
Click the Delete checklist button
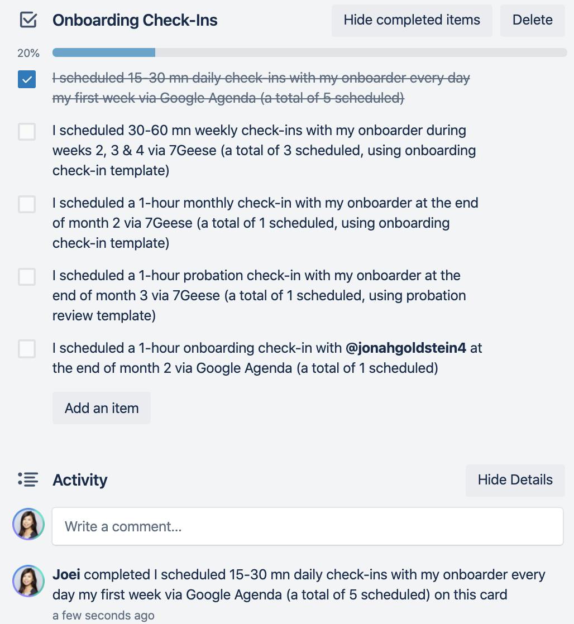coord(532,20)
